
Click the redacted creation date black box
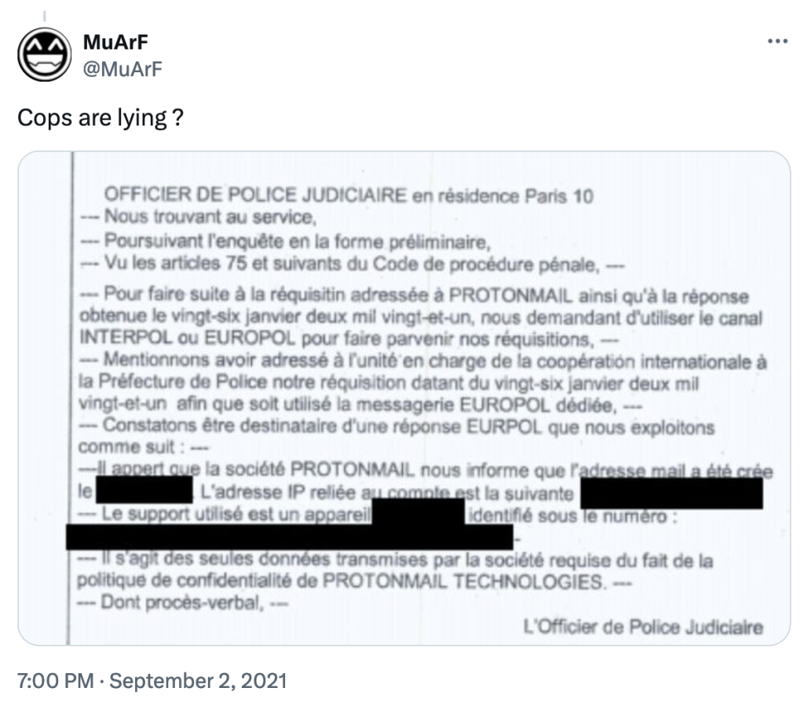[x=144, y=493]
